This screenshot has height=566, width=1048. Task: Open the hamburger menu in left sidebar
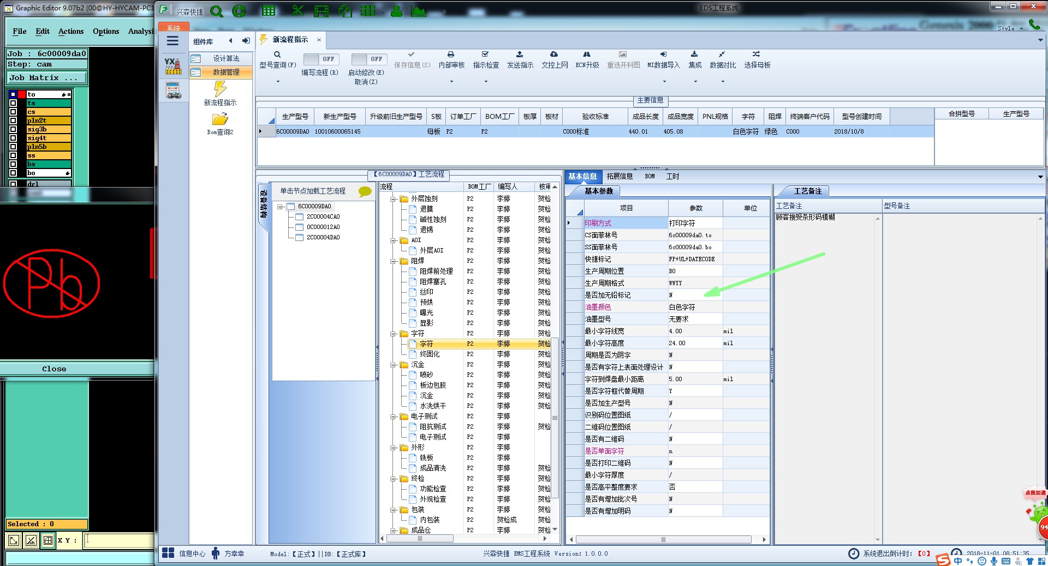tap(172, 41)
